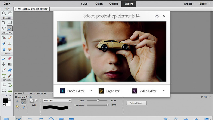Choose Magic Wand in tool options

[17, 107]
